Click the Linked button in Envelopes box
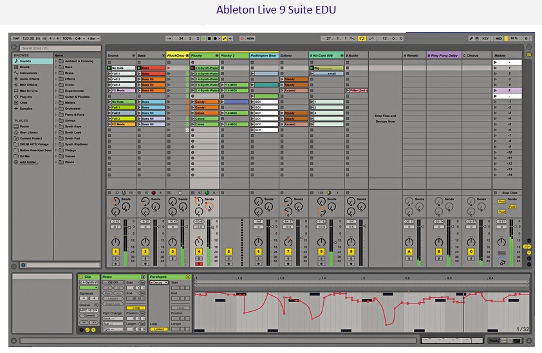 [158, 329]
